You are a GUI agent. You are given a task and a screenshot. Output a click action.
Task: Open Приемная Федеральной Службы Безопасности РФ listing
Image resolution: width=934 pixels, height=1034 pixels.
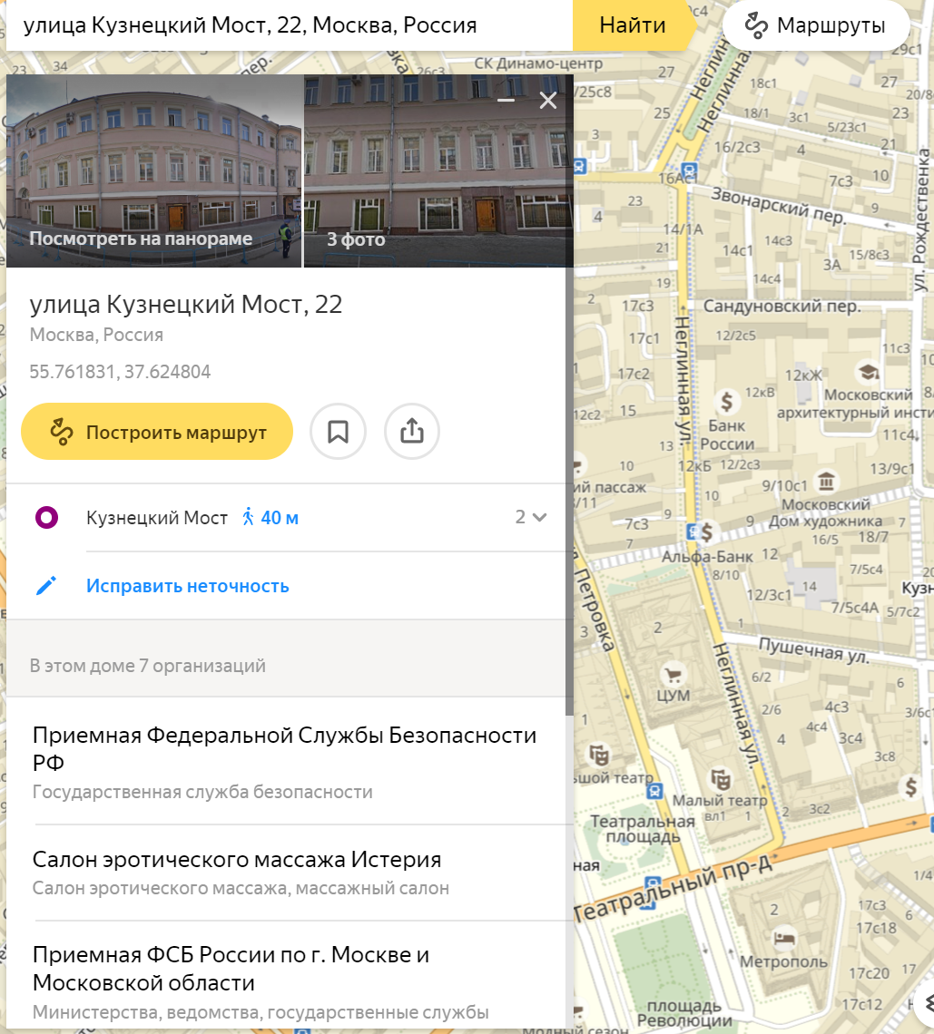click(x=284, y=747)
